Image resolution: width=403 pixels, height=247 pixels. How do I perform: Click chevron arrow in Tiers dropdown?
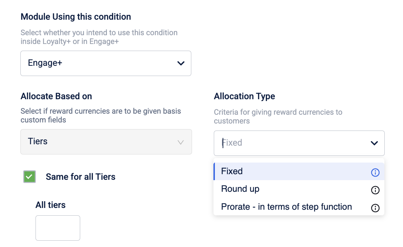pos(181,142)
